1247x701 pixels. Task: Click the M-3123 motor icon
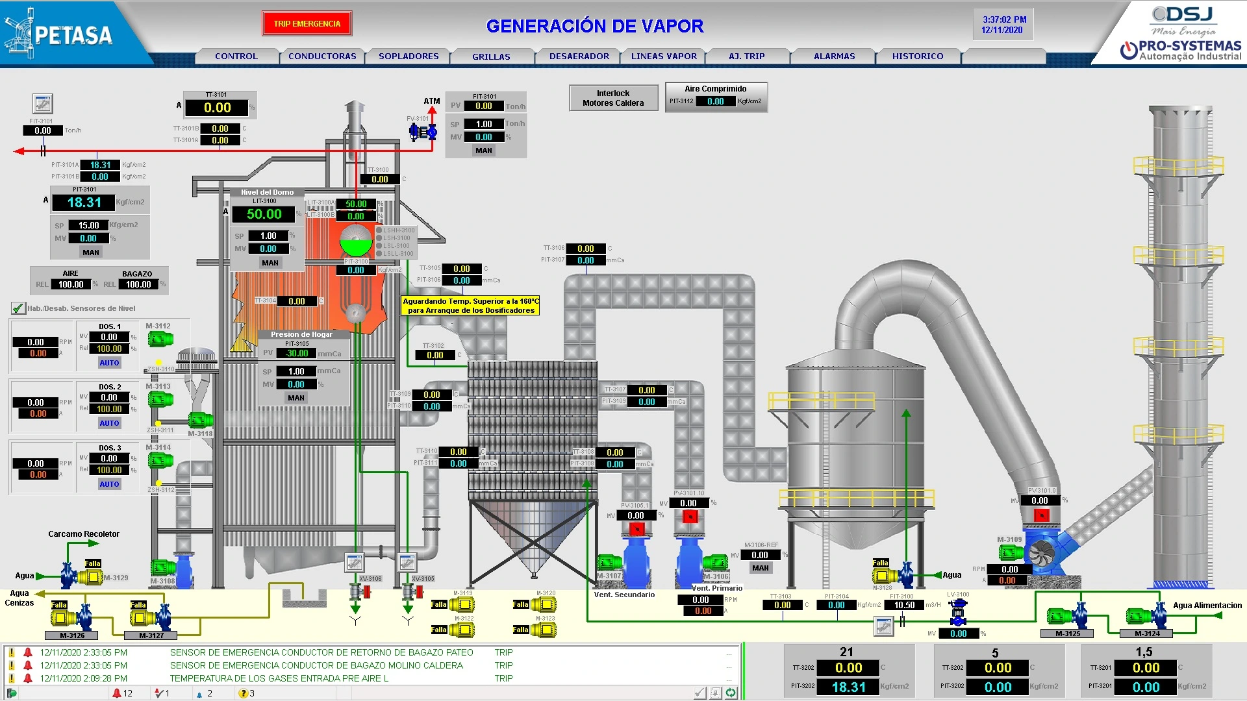click(x=544, y=630)
